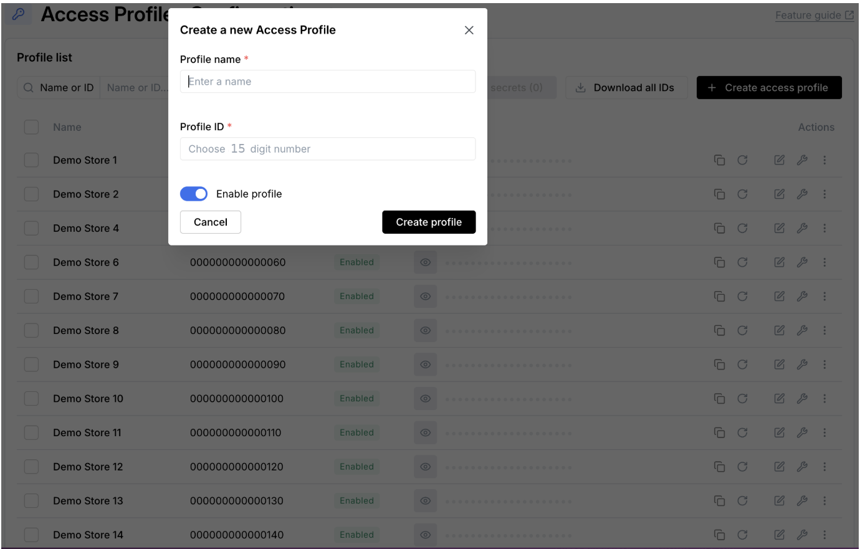This screenshot has width=860, height=549.
Task: Open wrench settings for Demo Store 9
Action: [x=802, y=365]
